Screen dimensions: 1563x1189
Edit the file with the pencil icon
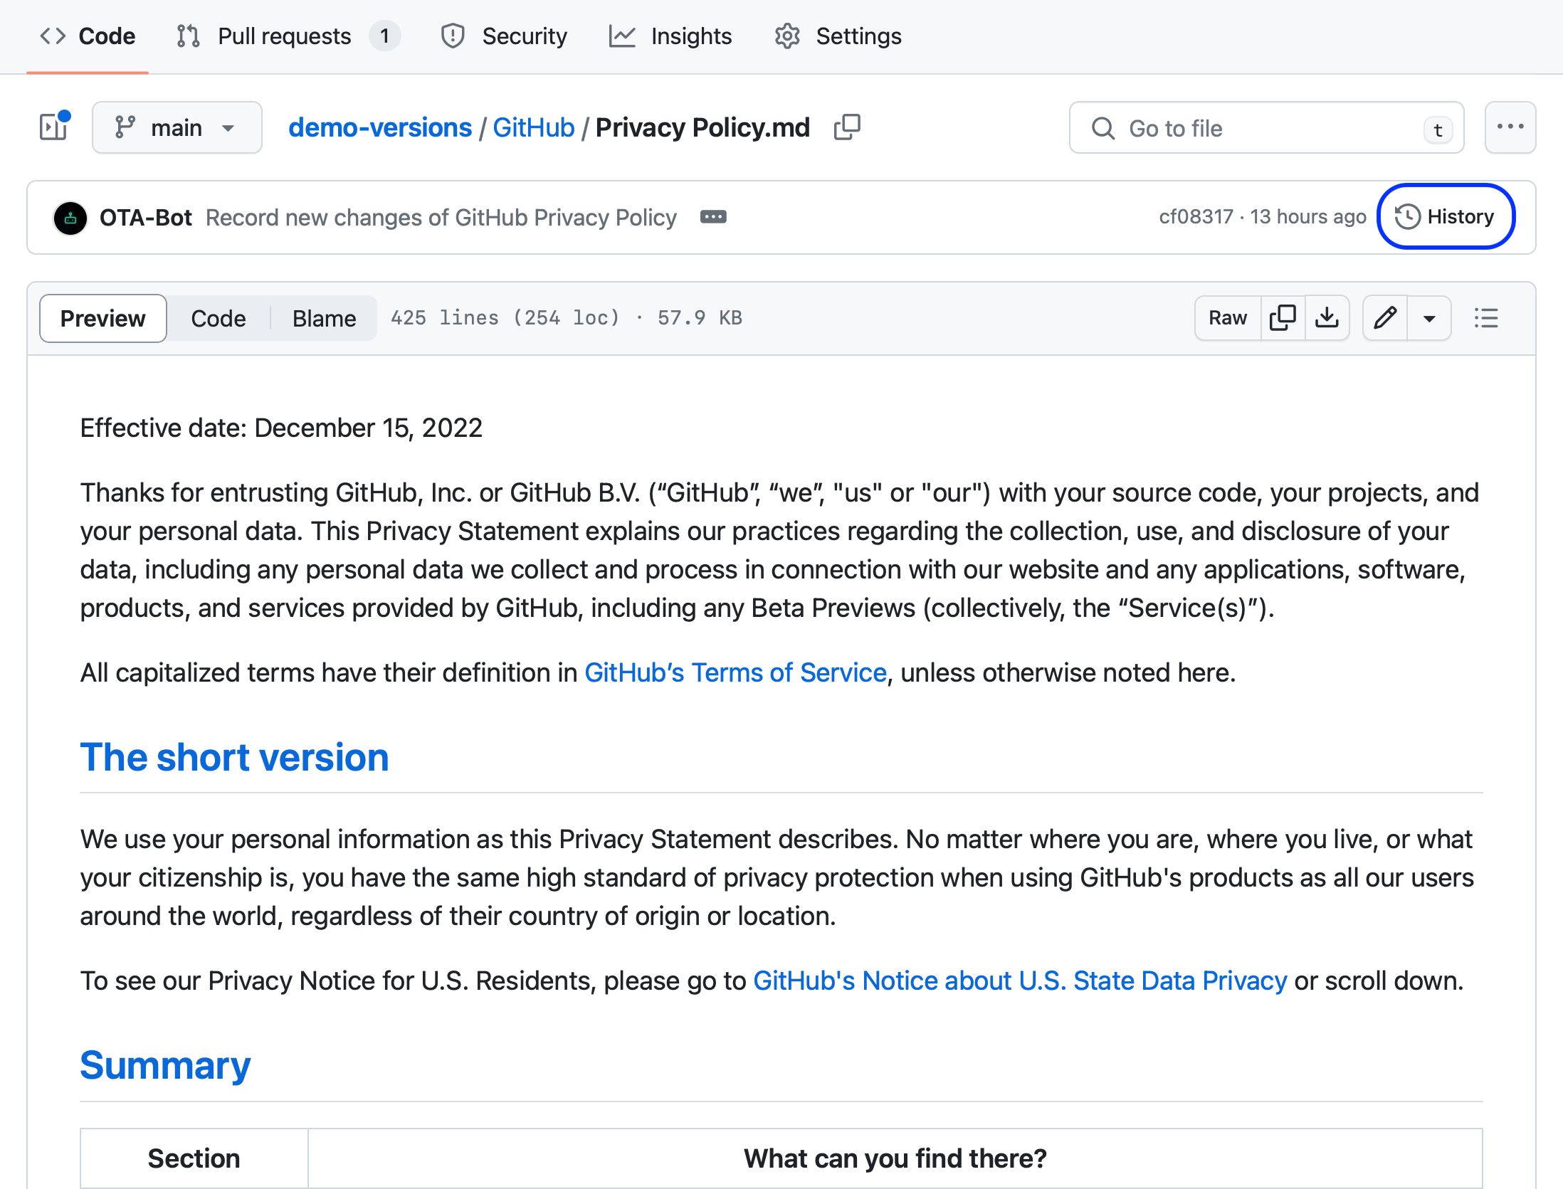pos(1384,318)
